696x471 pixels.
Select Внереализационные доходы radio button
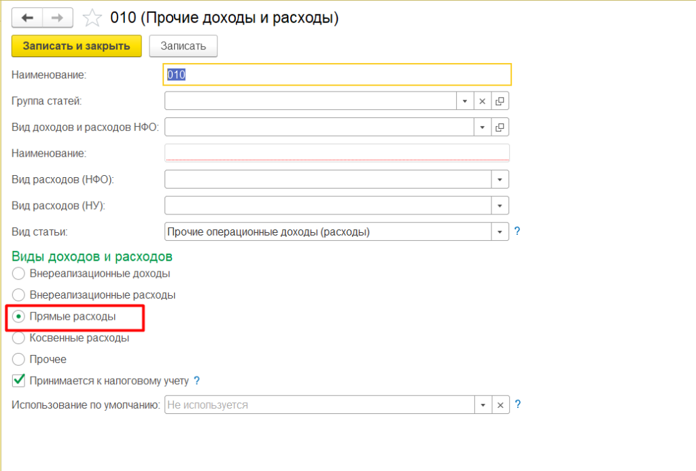tap(19, 274)
